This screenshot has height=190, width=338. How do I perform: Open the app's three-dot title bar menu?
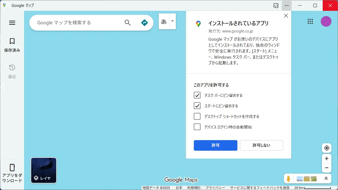tap(287, 6)
